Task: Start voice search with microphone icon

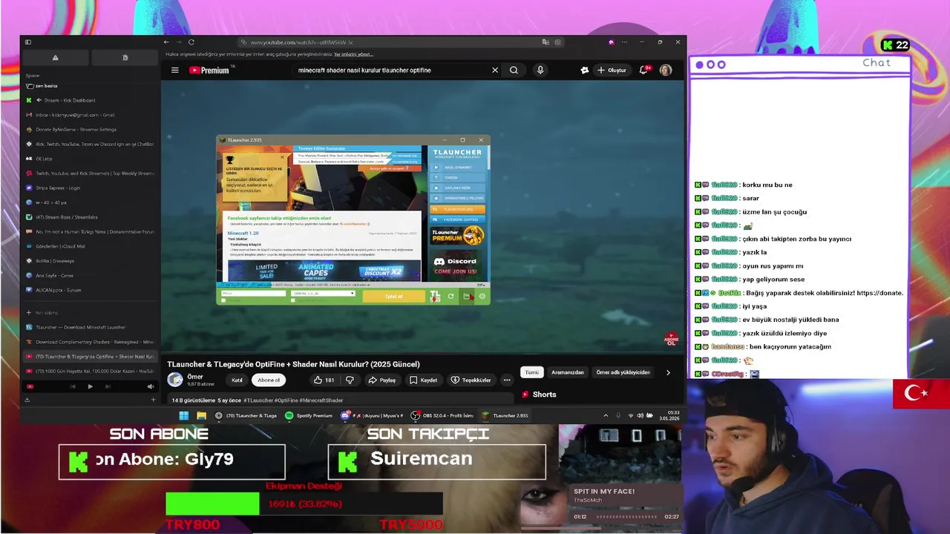Action: click(x=540, y=70)
